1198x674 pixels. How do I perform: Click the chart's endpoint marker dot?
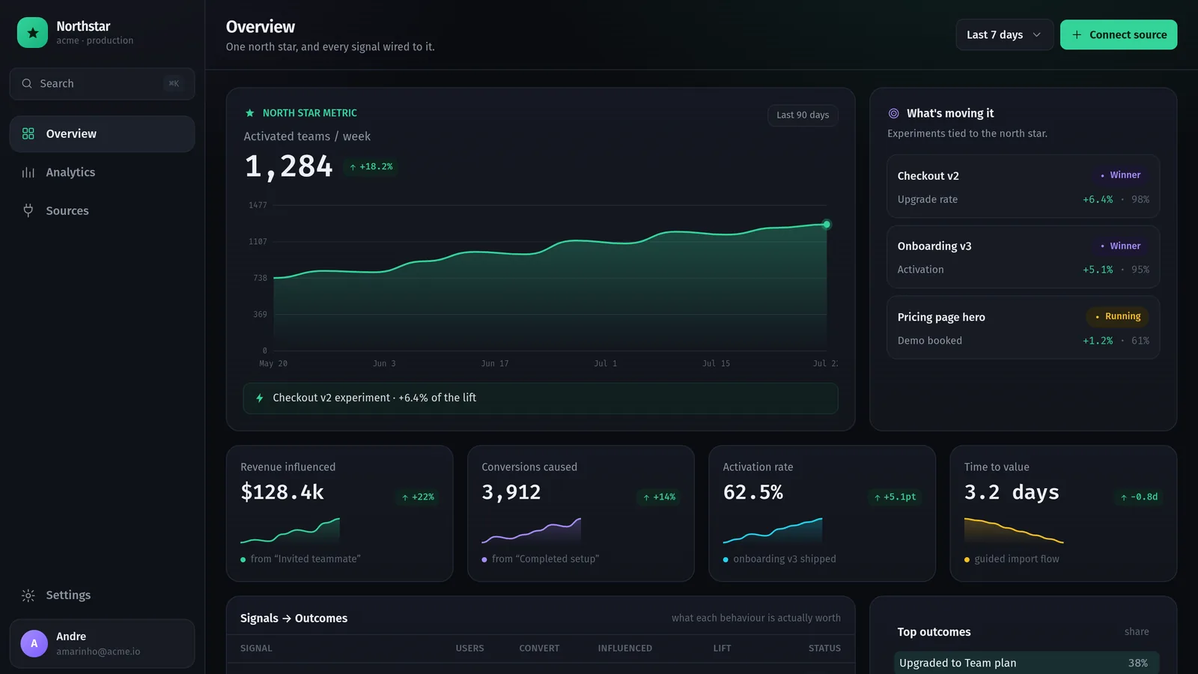827,225
